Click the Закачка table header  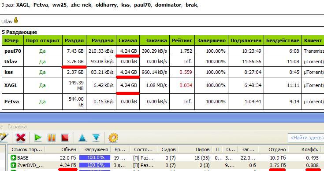[155, 40]
